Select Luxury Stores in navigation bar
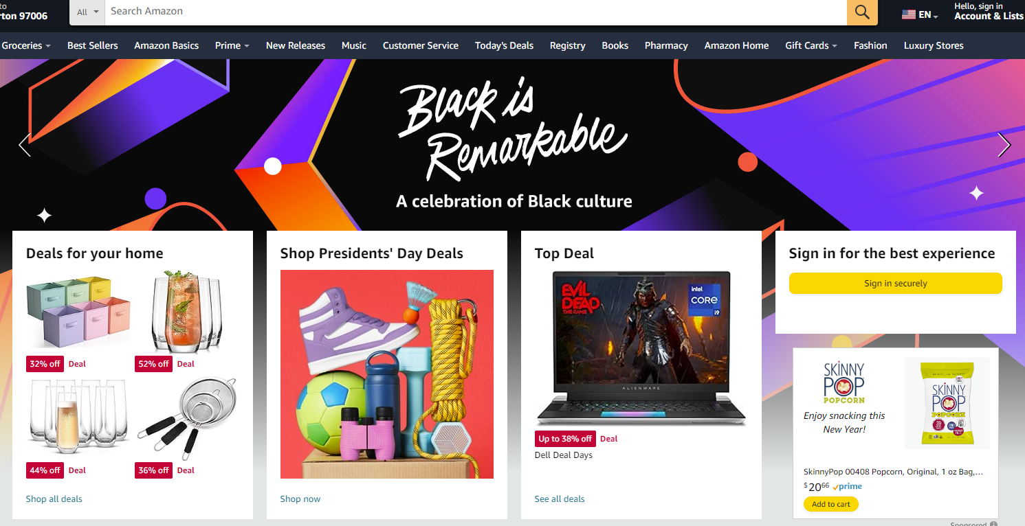Screen dimensions: 1025x526 pyautogui.click(x=934, y=45)
